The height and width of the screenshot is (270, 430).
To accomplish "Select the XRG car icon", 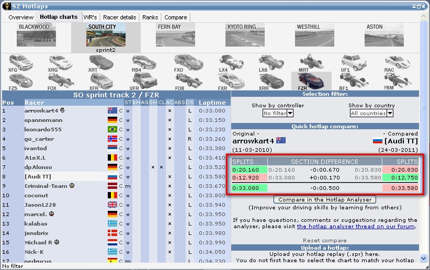I will point(60,63).
